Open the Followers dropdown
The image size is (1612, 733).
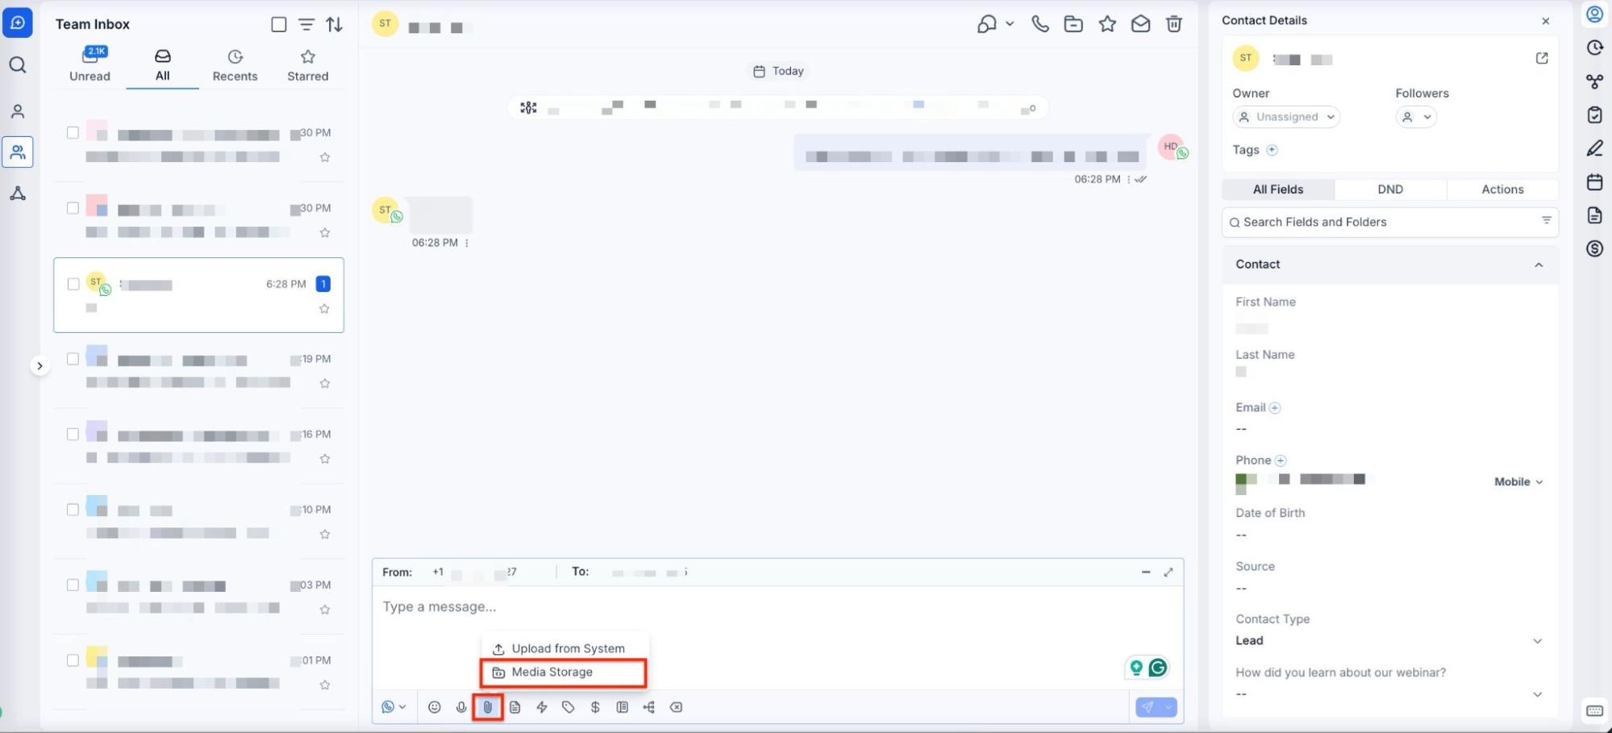point(1416,117)
